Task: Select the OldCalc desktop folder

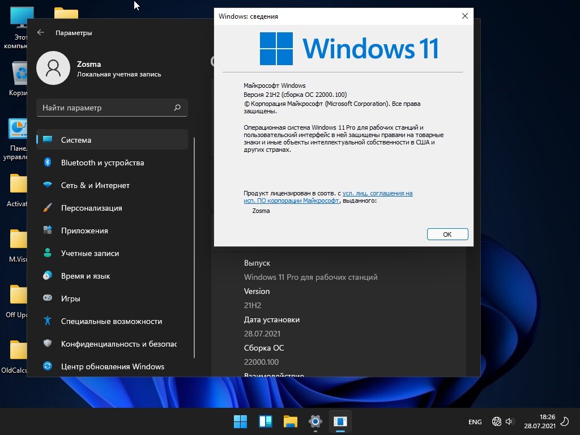Action: point(14,357)
